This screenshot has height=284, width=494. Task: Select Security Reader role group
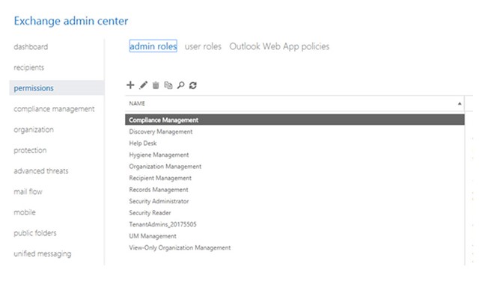(x=295, y=213)
